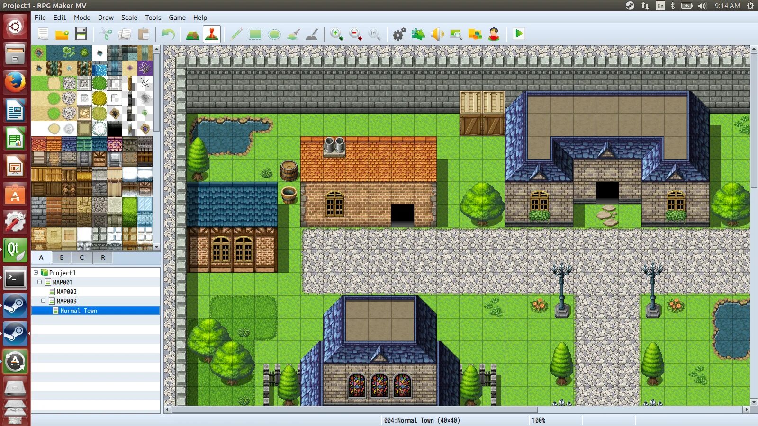Image resolution: width=758 pixels, height=426 pixels.
Task: Open the Edit menu
Action: tap(60, 18)
